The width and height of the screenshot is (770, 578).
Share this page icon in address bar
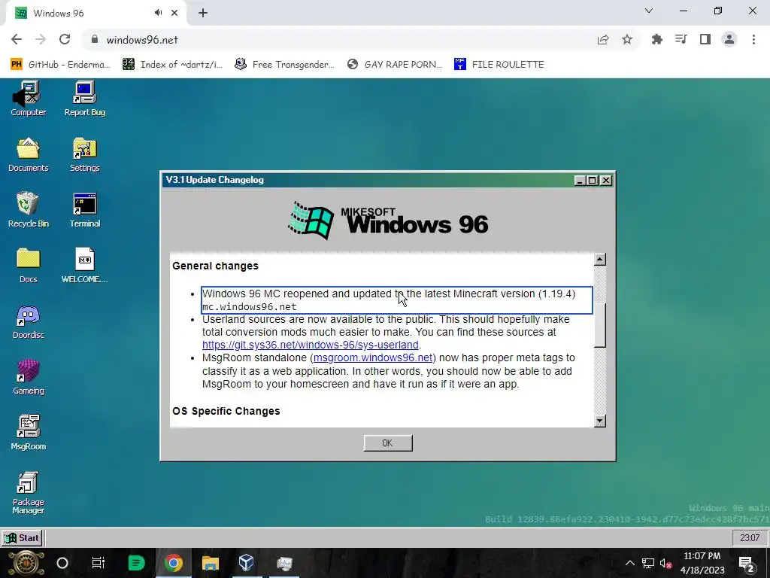[603, 40]
